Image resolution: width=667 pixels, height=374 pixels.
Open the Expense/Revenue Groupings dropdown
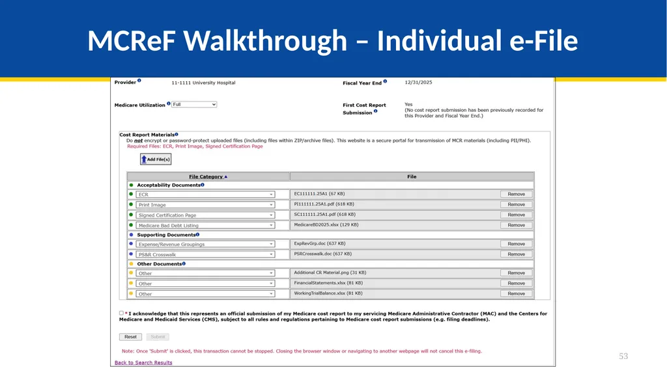[x=205, y=244]
